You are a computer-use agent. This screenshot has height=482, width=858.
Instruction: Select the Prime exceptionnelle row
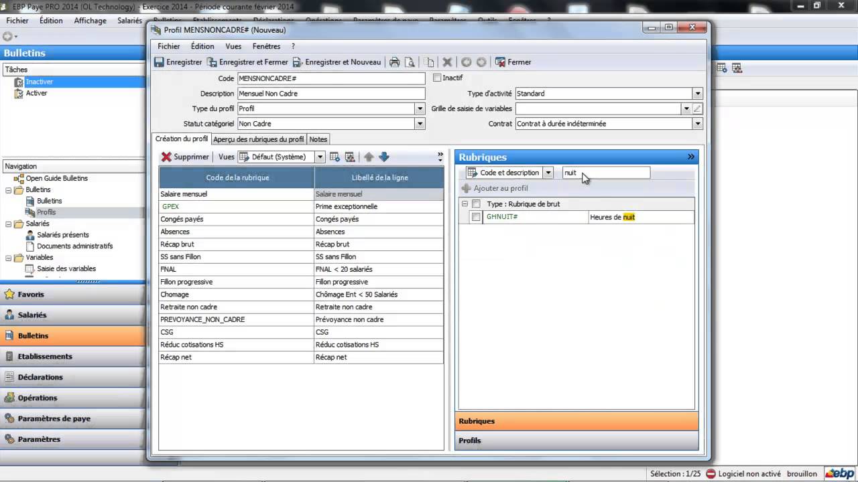point(301,206)
